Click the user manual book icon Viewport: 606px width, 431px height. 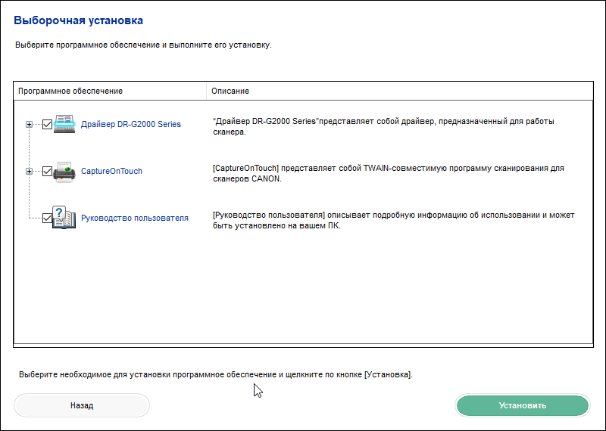(x=64, y=217)
